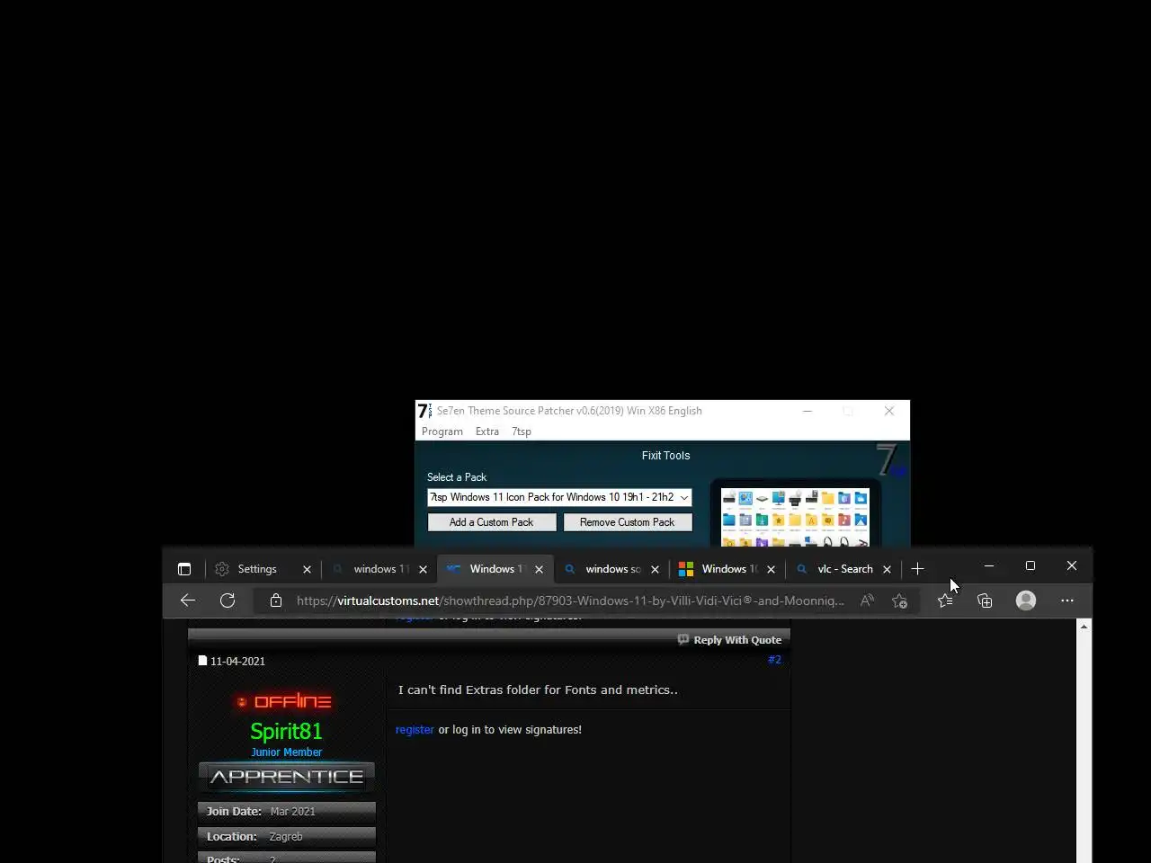1151x863 pixels.
Task: Close the Settings tab
Action: pos(307,569)
